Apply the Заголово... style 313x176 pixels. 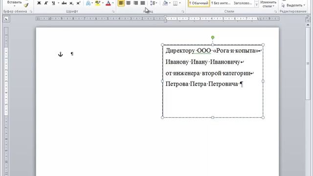(243, 3)
